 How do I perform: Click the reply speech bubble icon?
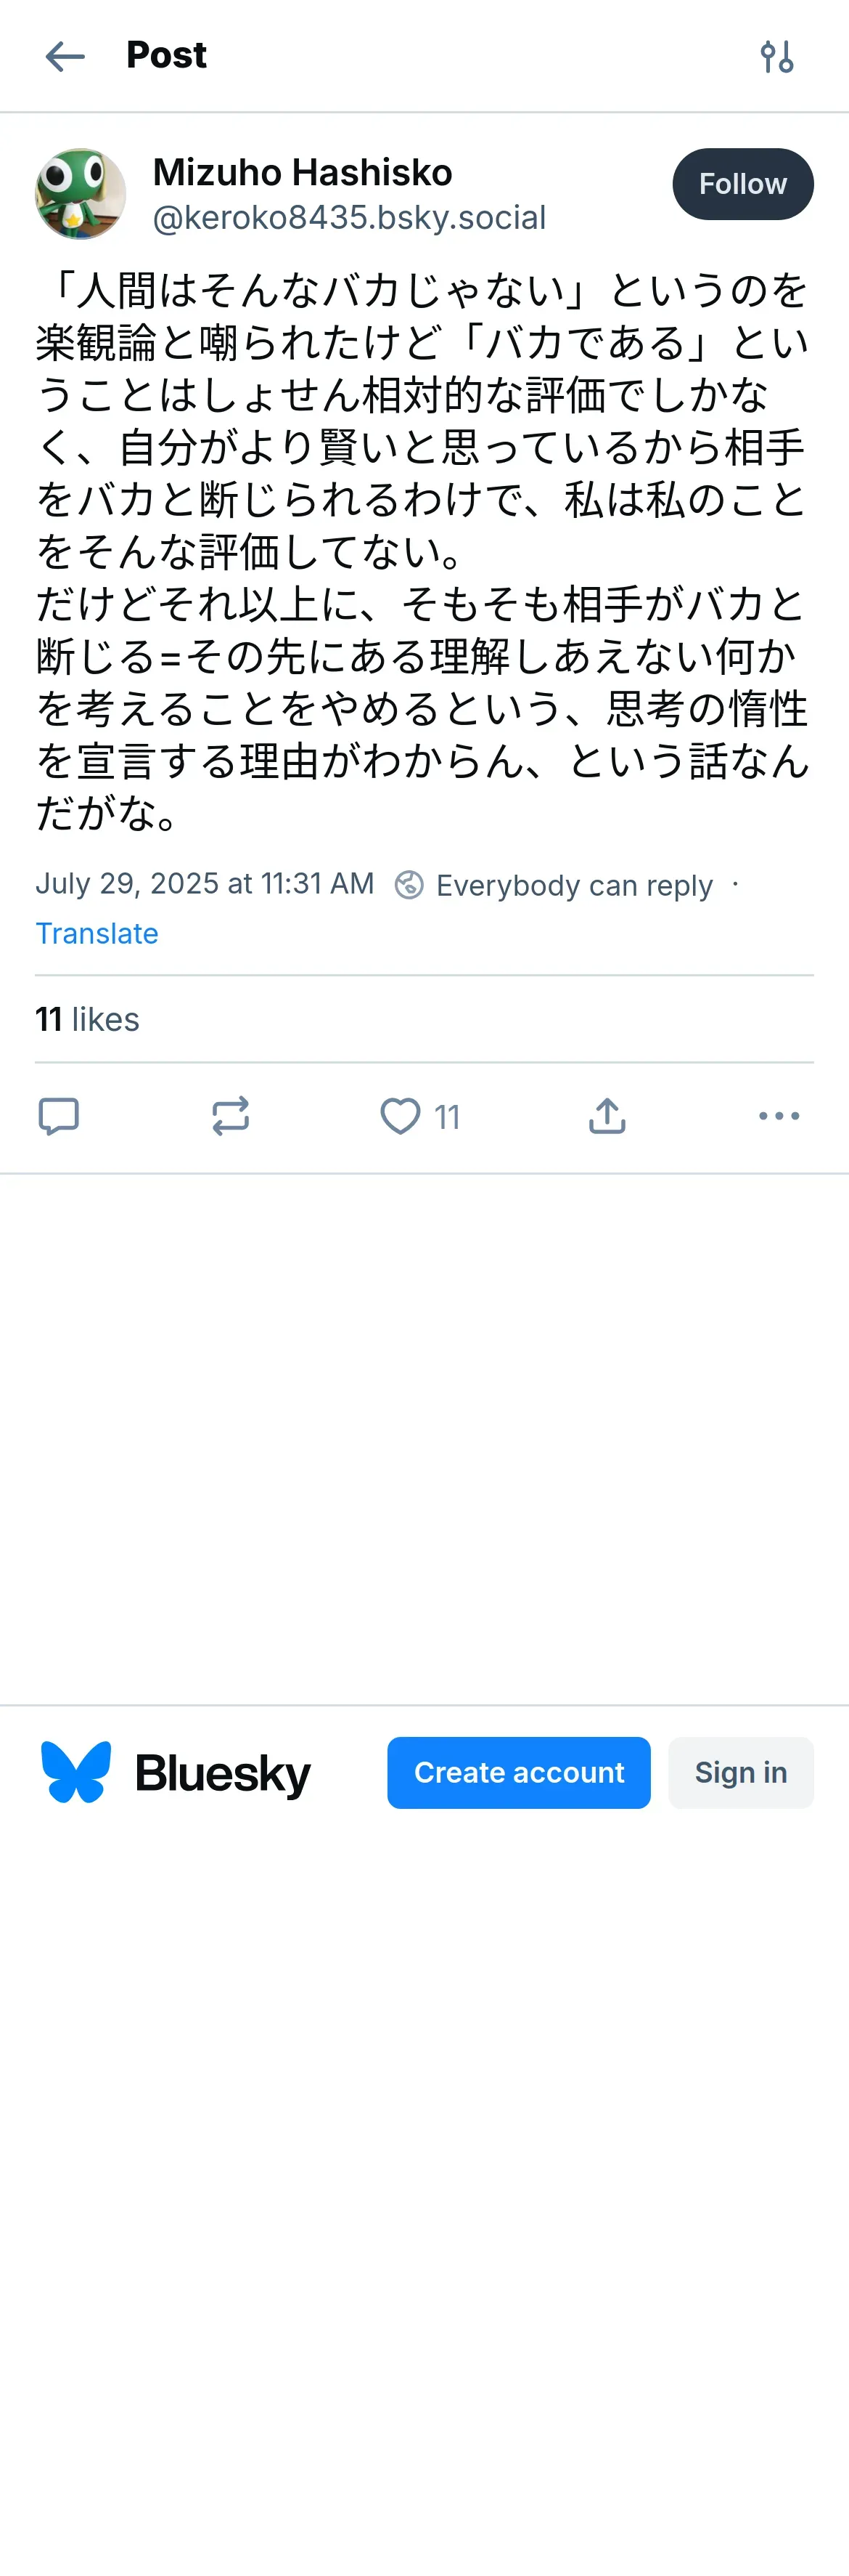pos(58,1116)
